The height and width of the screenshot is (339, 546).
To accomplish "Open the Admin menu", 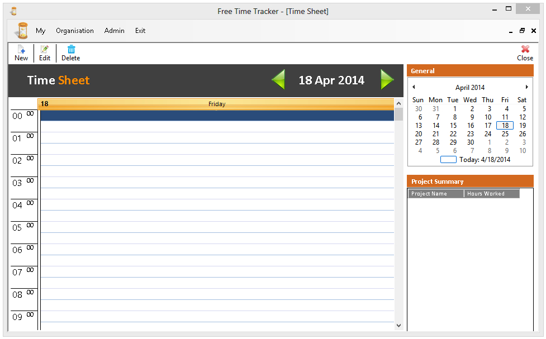I will [115, 31].
